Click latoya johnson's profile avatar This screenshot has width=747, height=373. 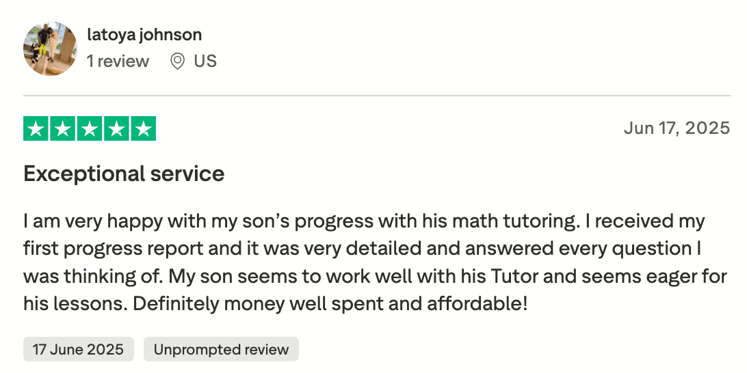point(51,49)
